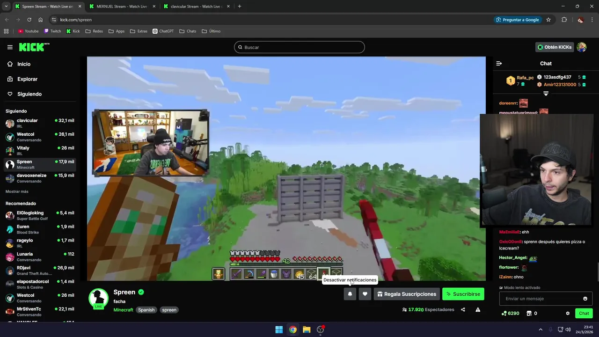Open Chats bookmarks folder
Image resolution: width=599 pixels, height=337 pixels.
pyautogui.click(x=188, y=31)
